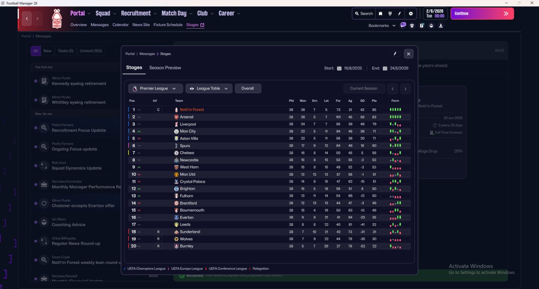This screenshot has height=289, width=539.
Task: Click Everton club badge in league table
Action: tap(176, 218)
